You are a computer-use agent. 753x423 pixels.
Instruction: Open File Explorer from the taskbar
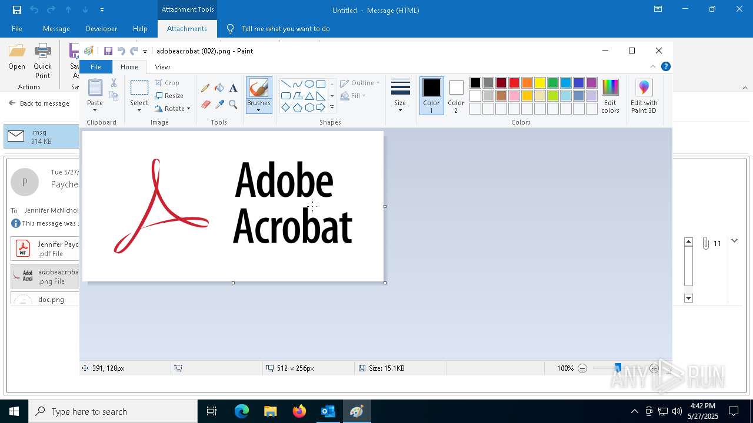pyautogui.click(x=271, y=411)
